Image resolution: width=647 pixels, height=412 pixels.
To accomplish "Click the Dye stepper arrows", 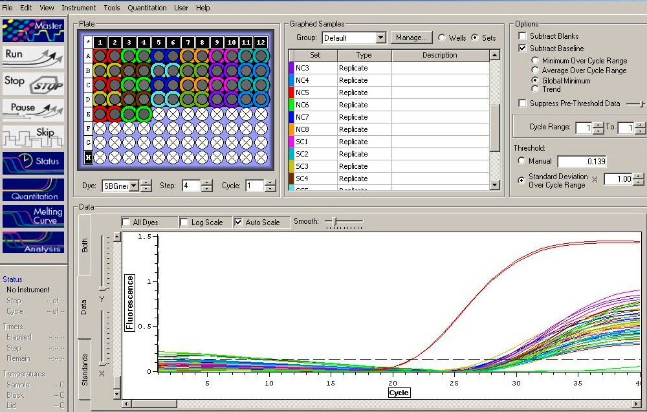I will point(146,186).
